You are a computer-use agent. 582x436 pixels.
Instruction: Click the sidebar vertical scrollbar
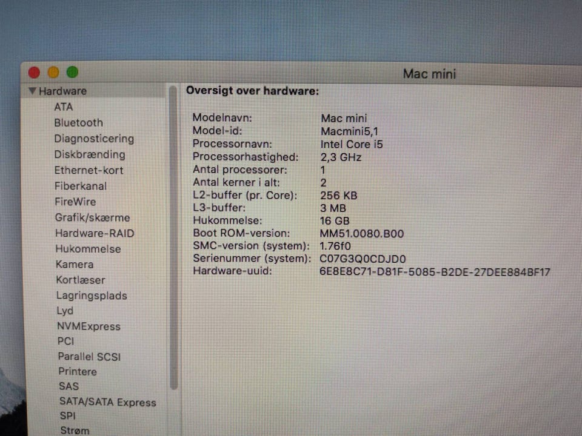pyautogui.click(x=173, y=237)
